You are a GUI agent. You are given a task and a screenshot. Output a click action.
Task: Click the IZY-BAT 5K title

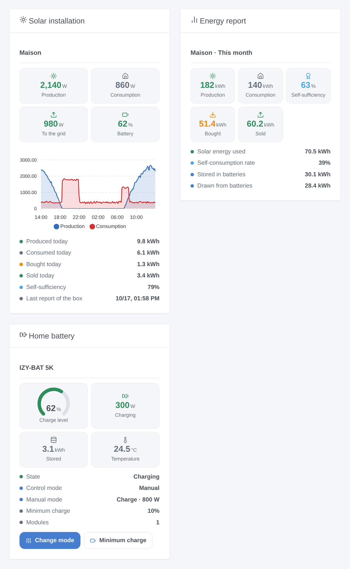pos(36,368)
